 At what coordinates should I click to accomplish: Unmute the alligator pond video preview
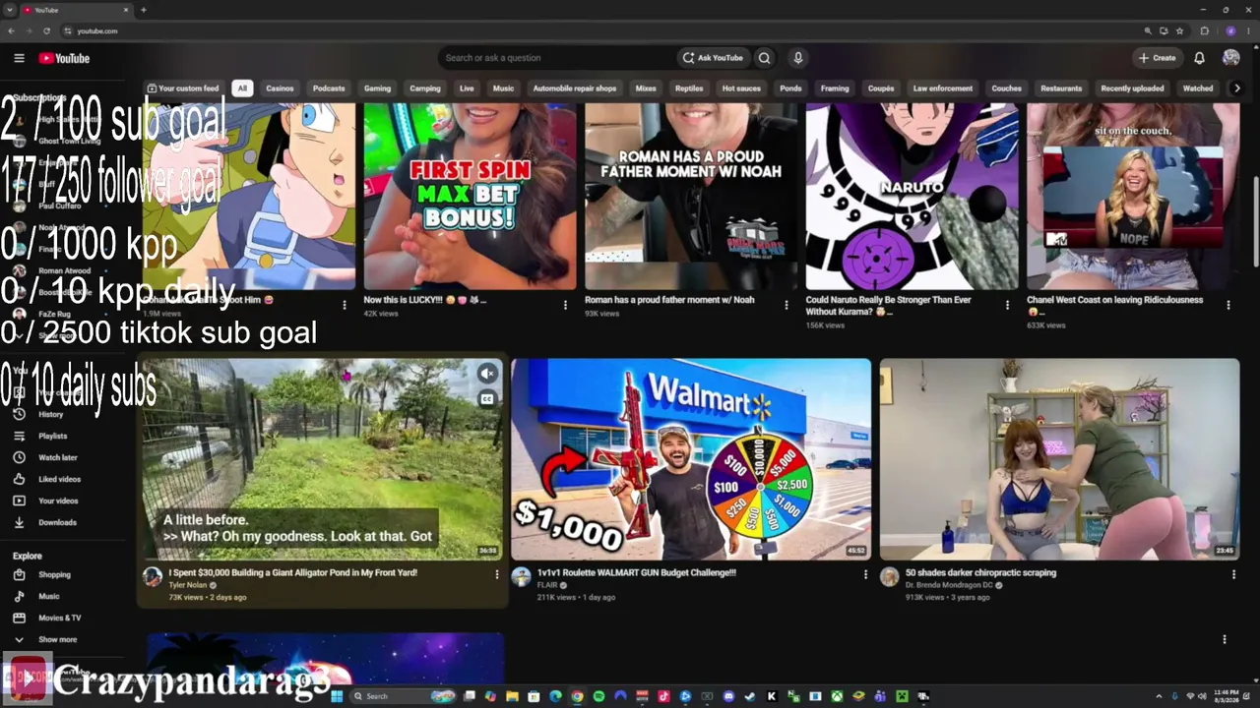[487, 374]
